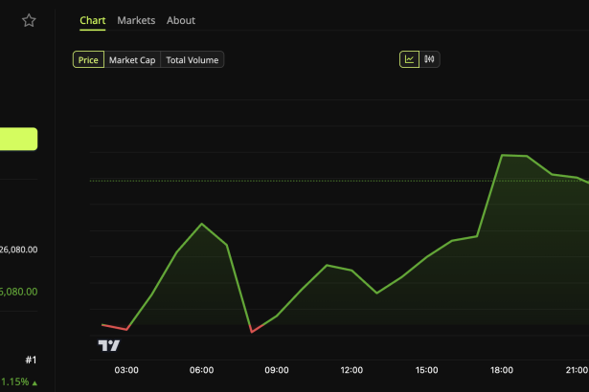This screenshot has width=589, height=392.
Task: Open the About tab
Action: click(181, 20)
